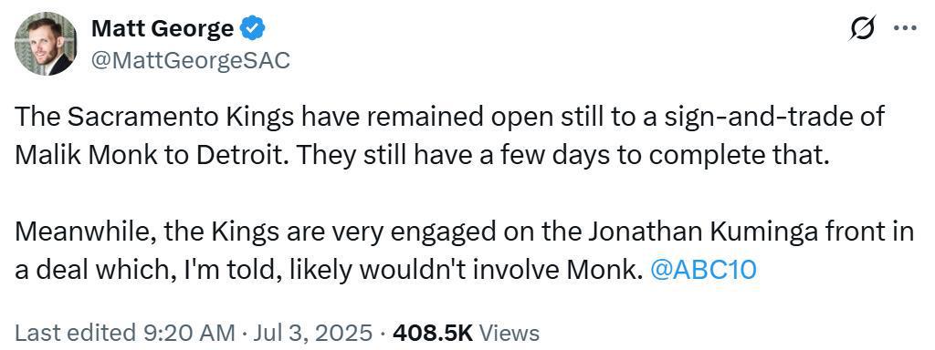Viewport: 935px width, 350px height.
Task: View edit history via Last edited
Action: click(x=77, y=333)
